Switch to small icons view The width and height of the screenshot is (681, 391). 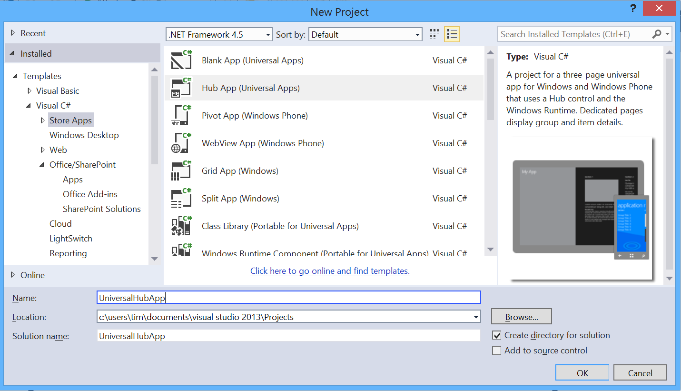[434, 34]
